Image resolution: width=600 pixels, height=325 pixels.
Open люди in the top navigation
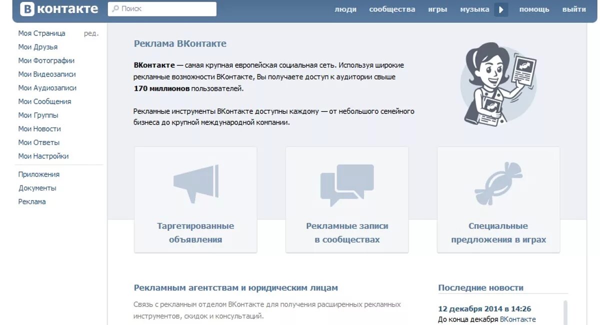pyautogui.click(x=345, y=9)
